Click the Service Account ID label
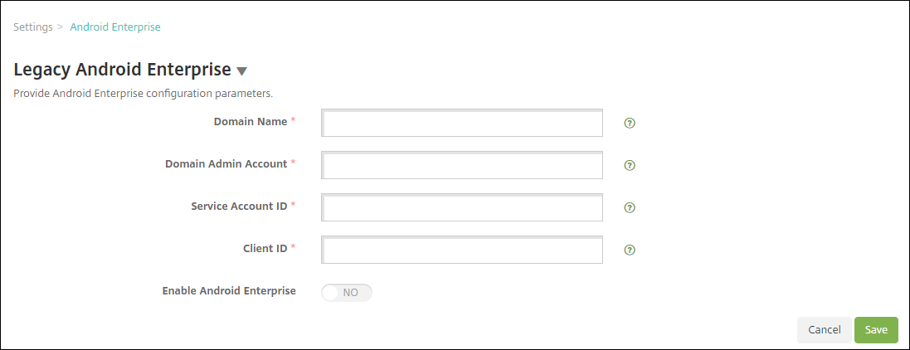 pos(239,205)
